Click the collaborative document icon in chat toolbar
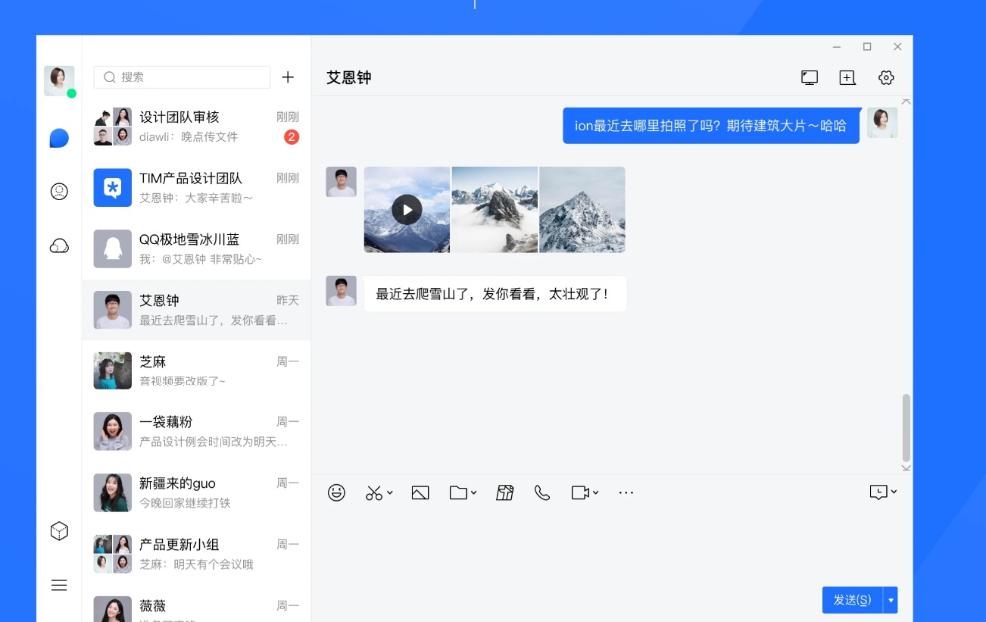 (x=505, y=492)
